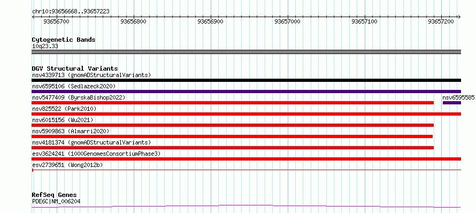Open the nsv4181374 (gnomADStructuralVariants) label
476x213 pixels.
(91, 142)
